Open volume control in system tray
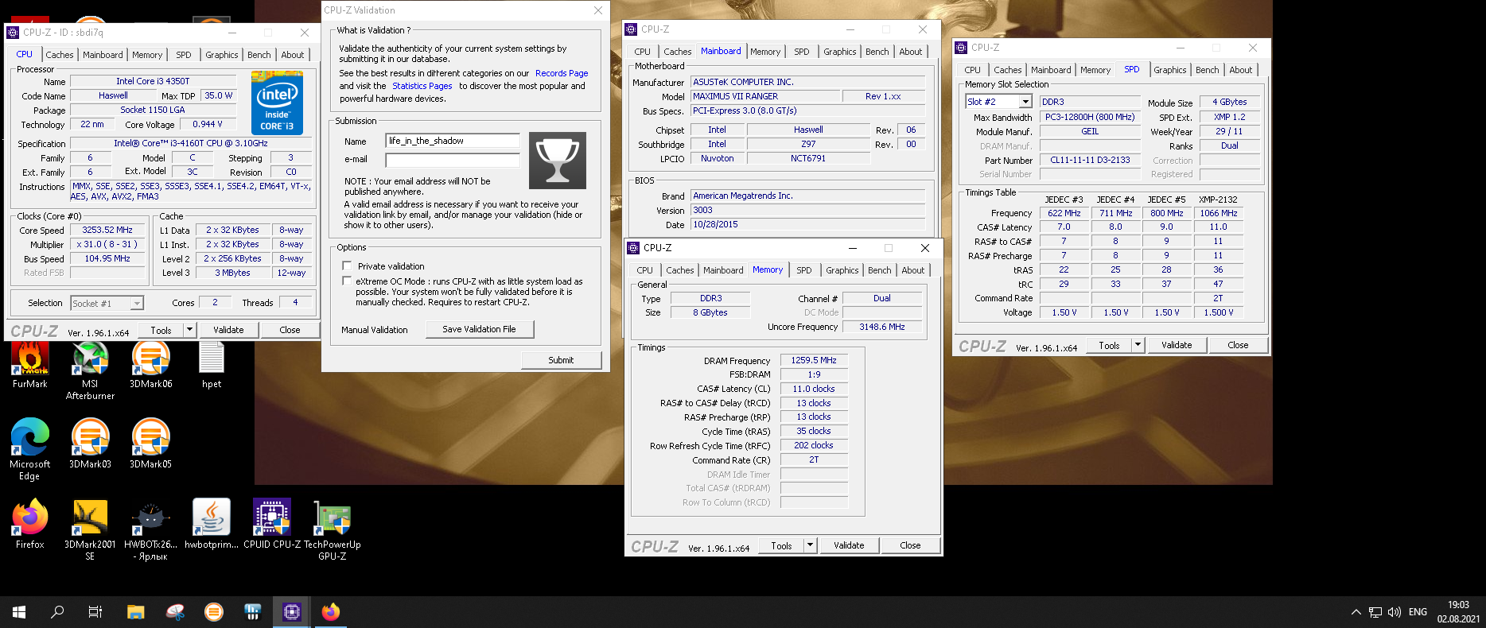This screenshot has height=628, width=1486. (x=1395, y=612)
